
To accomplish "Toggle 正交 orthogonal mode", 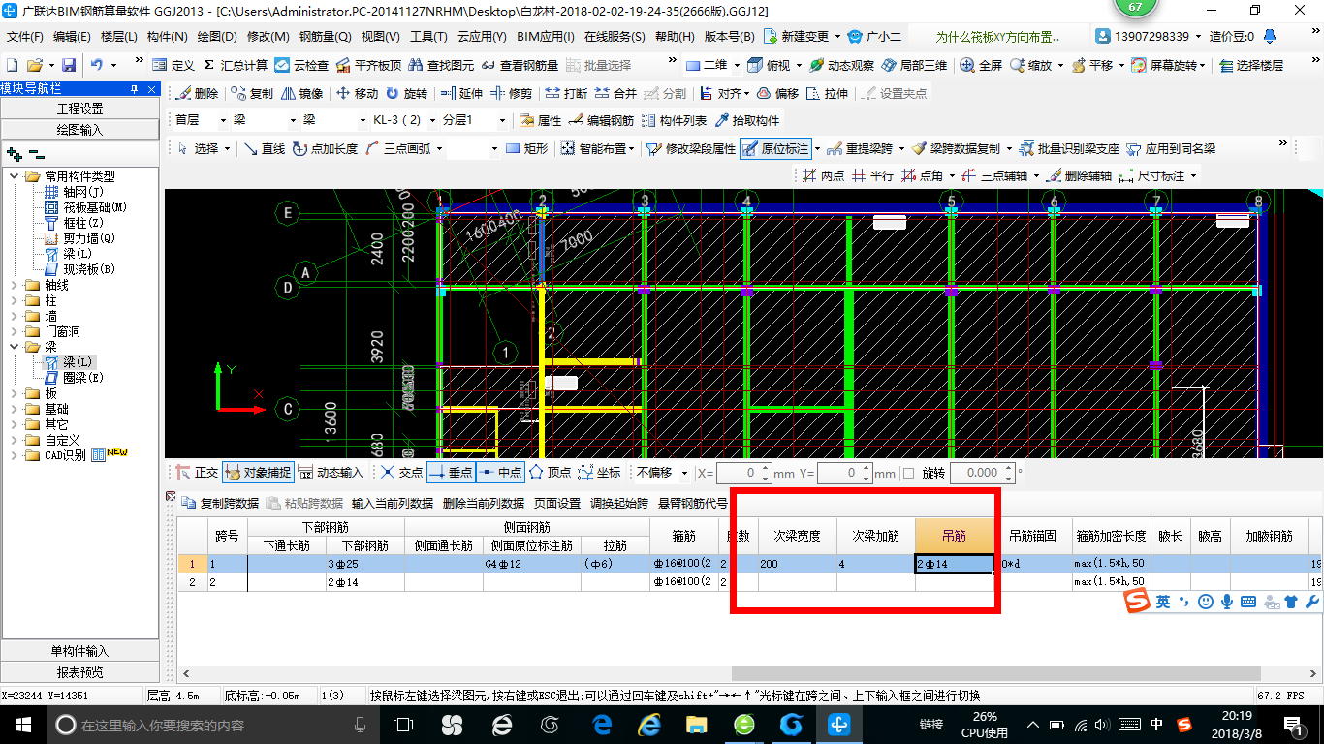I will coord(197,473).
